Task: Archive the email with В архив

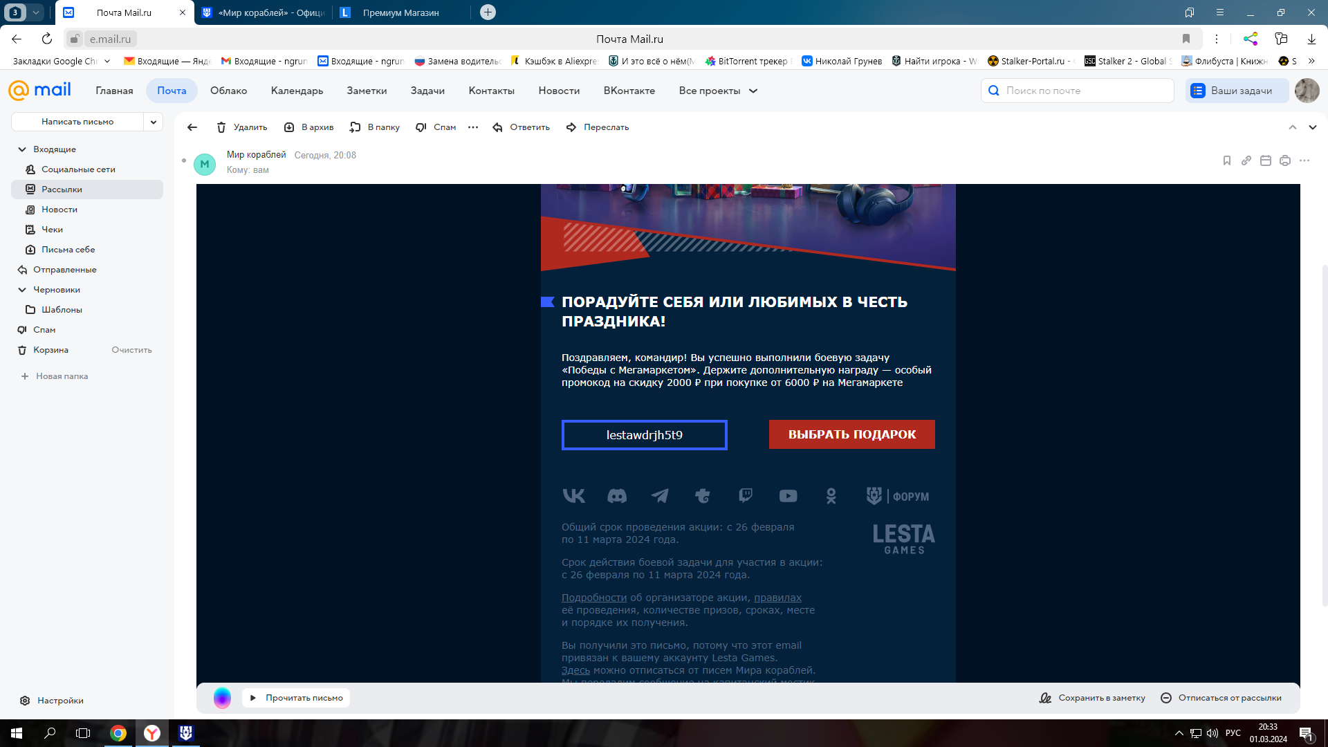Action: (309, 127)
